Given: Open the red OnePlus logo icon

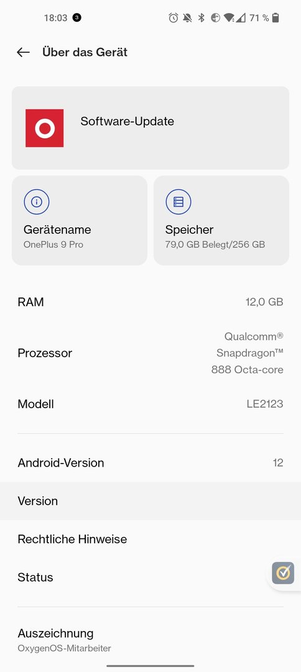Looking at the screenshot, I should point(45,128).
